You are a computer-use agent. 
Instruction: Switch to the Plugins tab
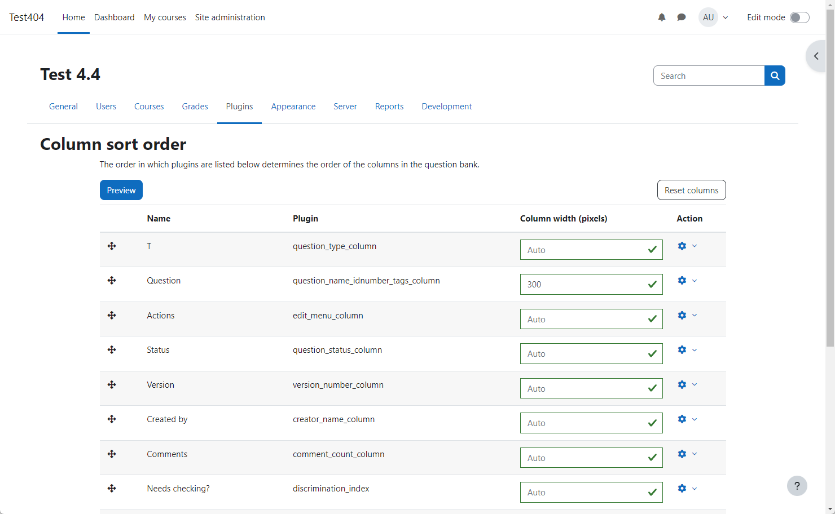[239, 107]
